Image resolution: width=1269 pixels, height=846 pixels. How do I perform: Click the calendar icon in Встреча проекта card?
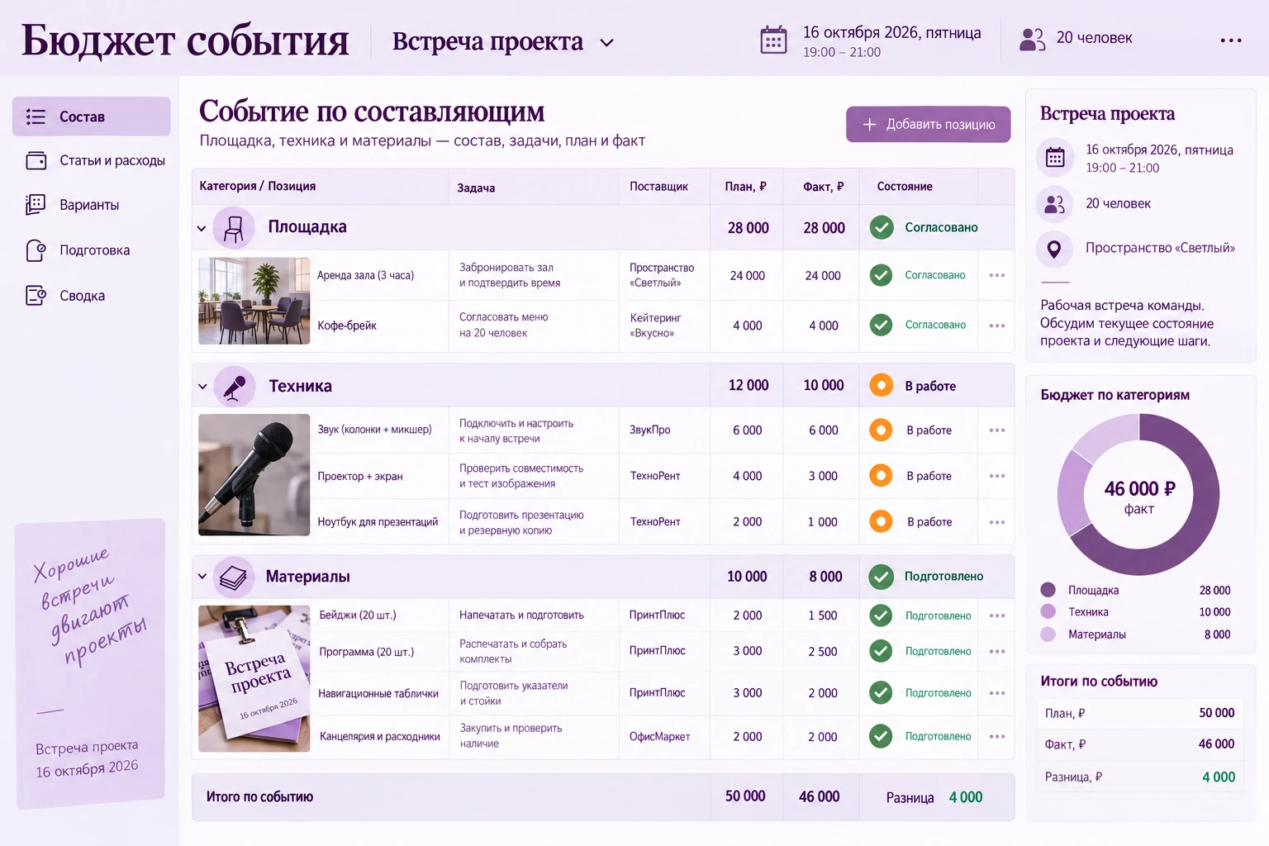pyautogui.click(x=1055, y=158)
